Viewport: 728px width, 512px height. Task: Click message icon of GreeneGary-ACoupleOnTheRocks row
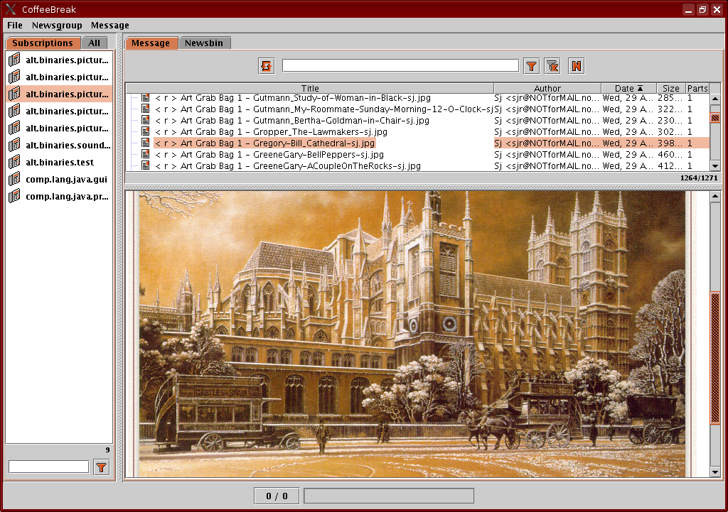pyautogui.click(x=145, y=165)
